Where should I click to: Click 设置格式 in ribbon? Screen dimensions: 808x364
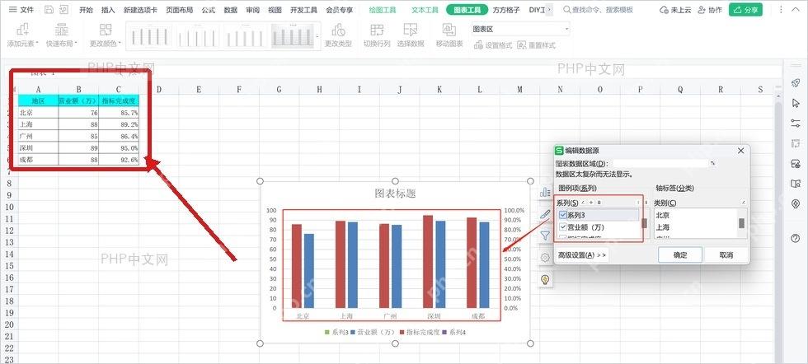click(493, 45)
